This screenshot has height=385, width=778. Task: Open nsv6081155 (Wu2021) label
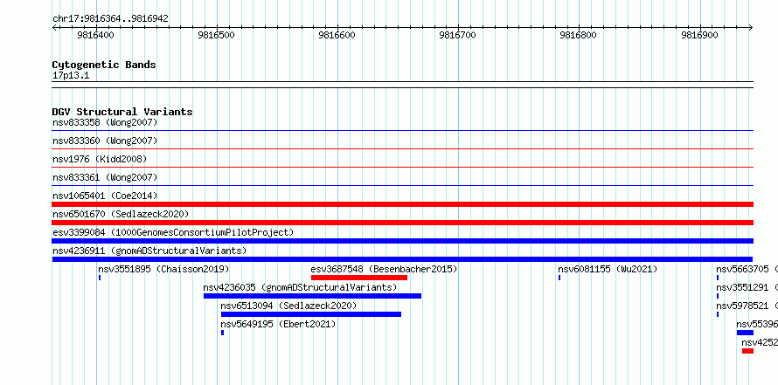(x=608, y=269)
